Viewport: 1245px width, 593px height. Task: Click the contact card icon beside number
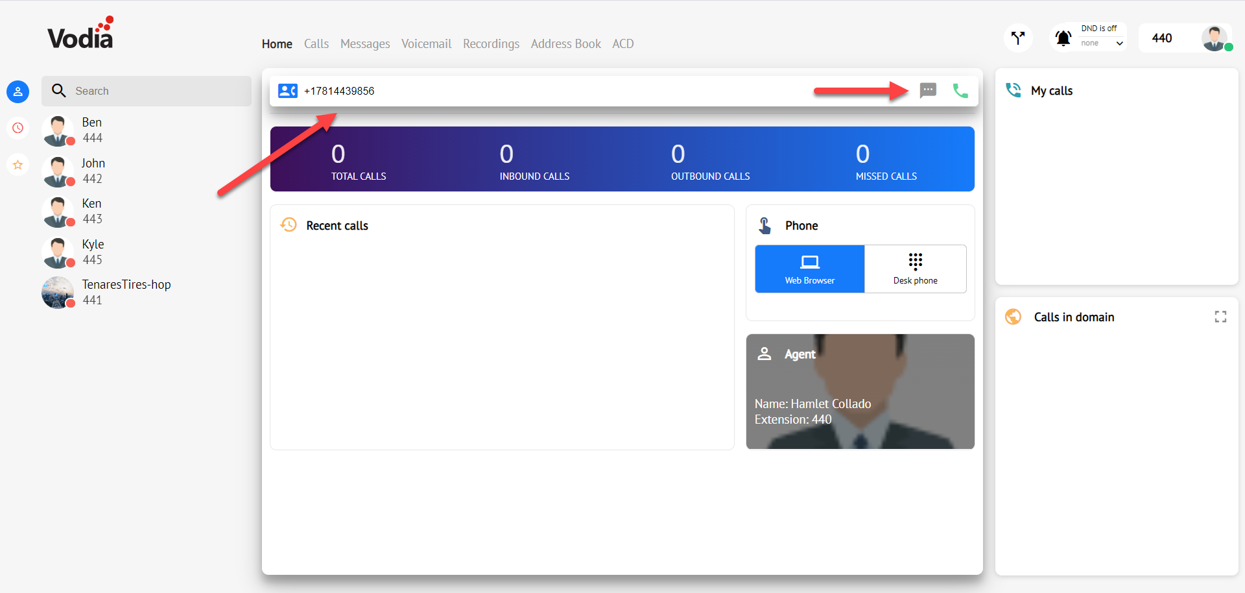(x=287, y=91)
